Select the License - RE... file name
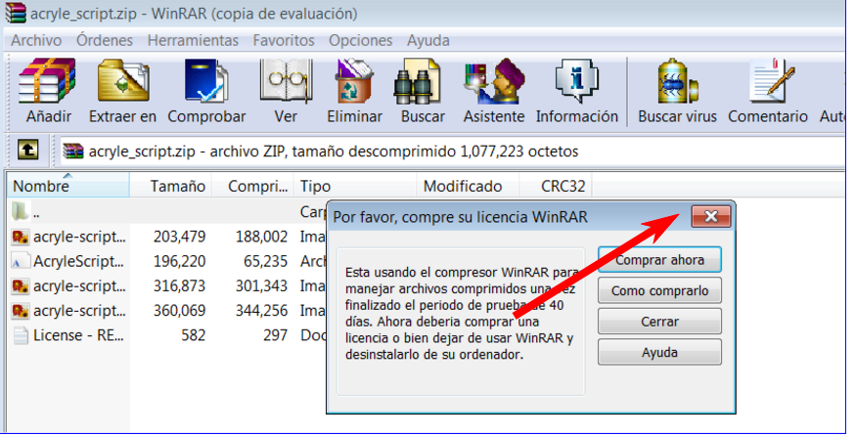856x436 pixels. coord(79,335)
